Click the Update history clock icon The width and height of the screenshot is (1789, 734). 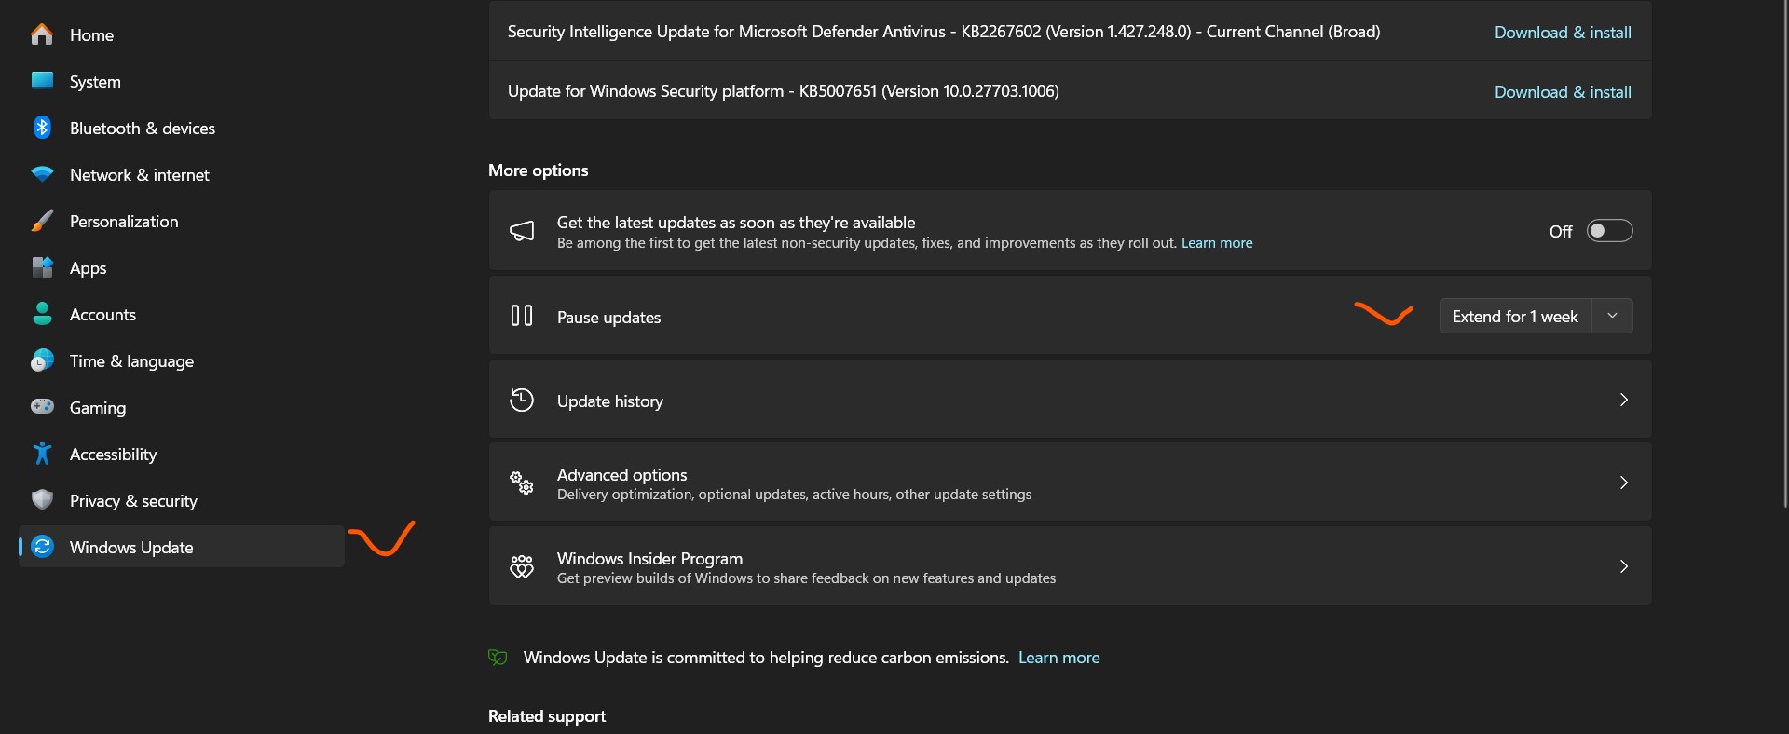coord(522,400)
